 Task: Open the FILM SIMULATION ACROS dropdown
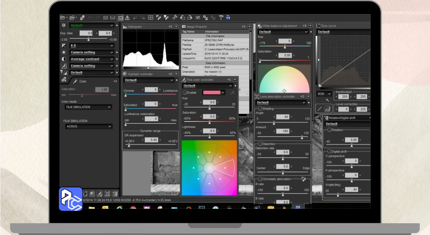point(89,126)
